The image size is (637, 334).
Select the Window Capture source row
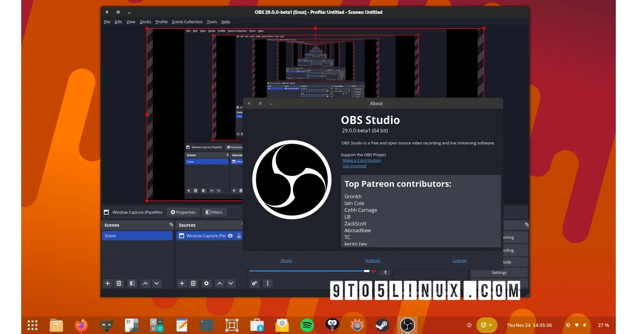[x=210, y=235]
